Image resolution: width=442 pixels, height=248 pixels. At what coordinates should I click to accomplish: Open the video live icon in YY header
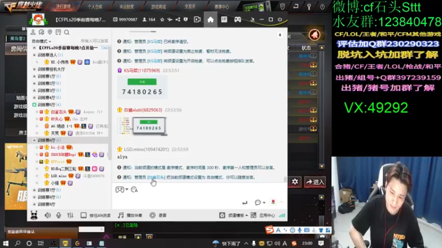coord(197,19)
